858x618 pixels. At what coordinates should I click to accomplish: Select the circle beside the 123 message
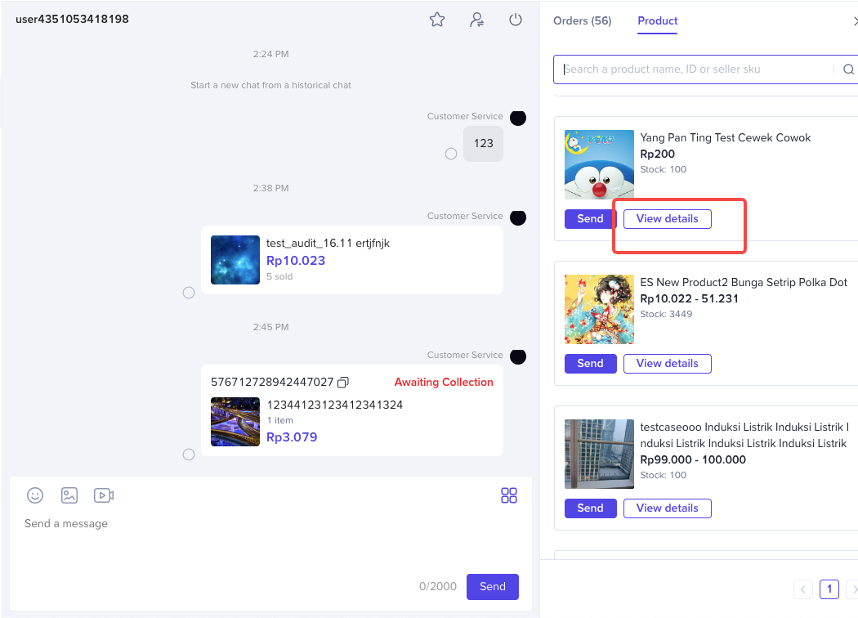pyautogui.click(x=451, y=154)
